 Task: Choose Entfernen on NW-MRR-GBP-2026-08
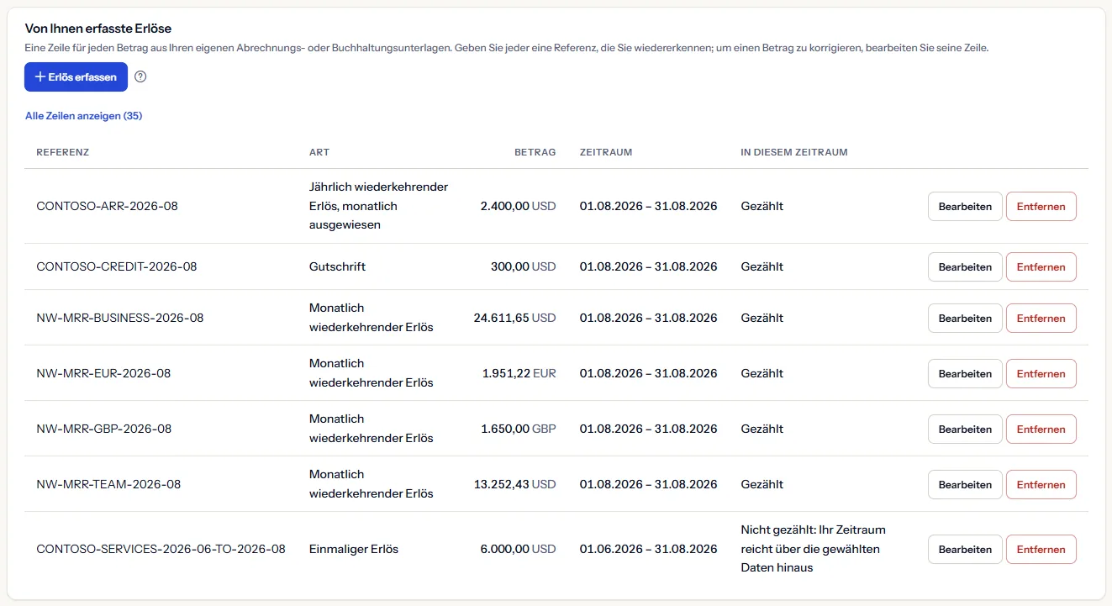tap(1041, 429)
